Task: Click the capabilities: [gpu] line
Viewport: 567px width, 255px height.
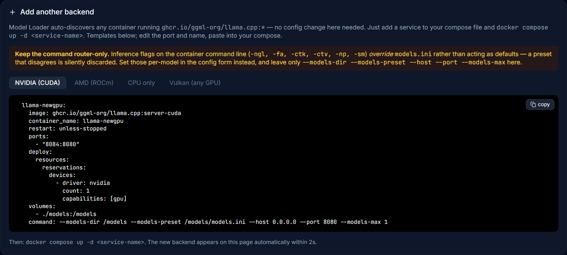Action: [94, 199]
